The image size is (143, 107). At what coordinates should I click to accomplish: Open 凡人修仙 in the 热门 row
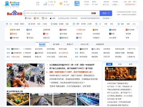[x=96, y=49]
